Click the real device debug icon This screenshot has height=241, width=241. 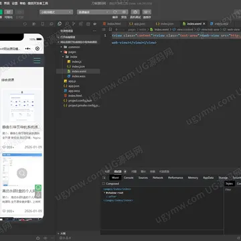(135, 12)
